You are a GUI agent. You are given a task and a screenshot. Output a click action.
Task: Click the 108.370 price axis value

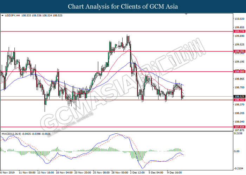240,104
